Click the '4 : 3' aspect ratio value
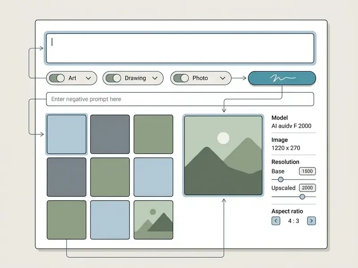The height and width of the screenshot is (268, 358). point(294,221)
